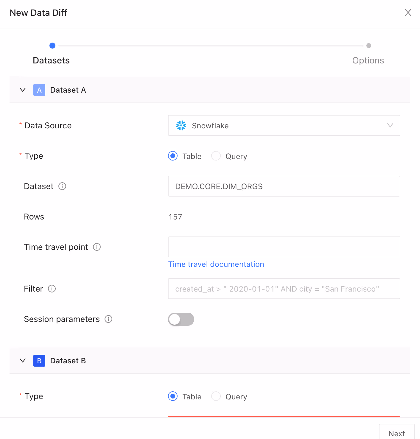Click the Dataset A badge icon

39,90
